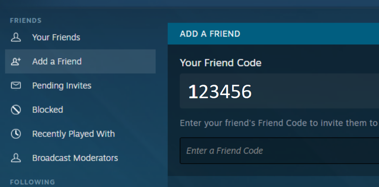Click the Your Friends person icon
This screenshot has height=187, width=379.
16,37
